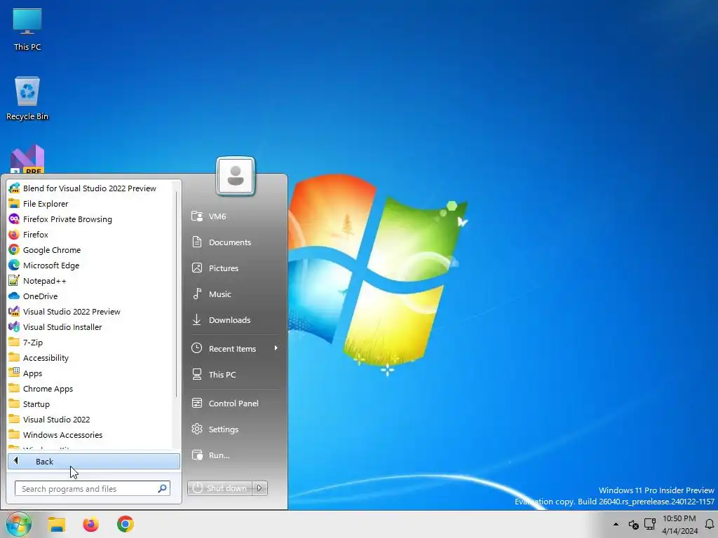Viewport: 718px width, 538px height.
Task: Open Firefox from the taskbar
Action: [90, 524]
